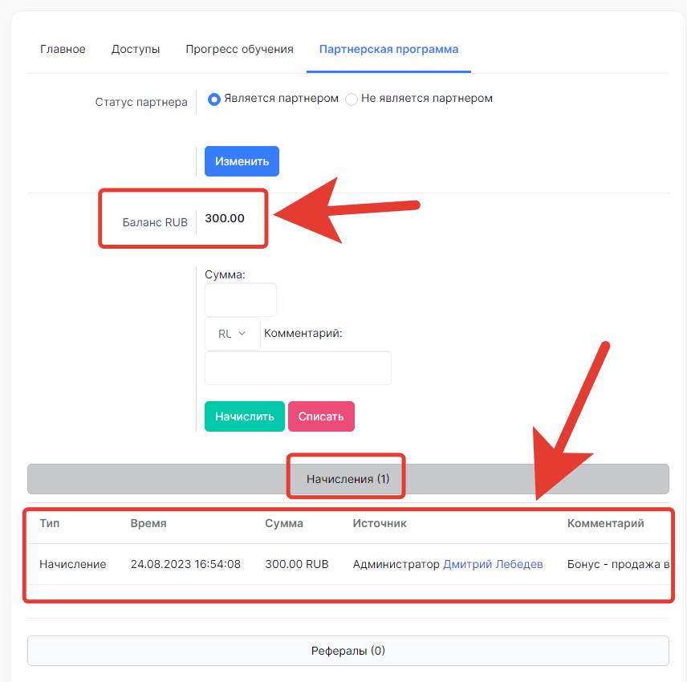Select the Партнерская программа tab
The height and width of the screenshot is (682, 687).
pyautogui.click(x=388, y=49)
